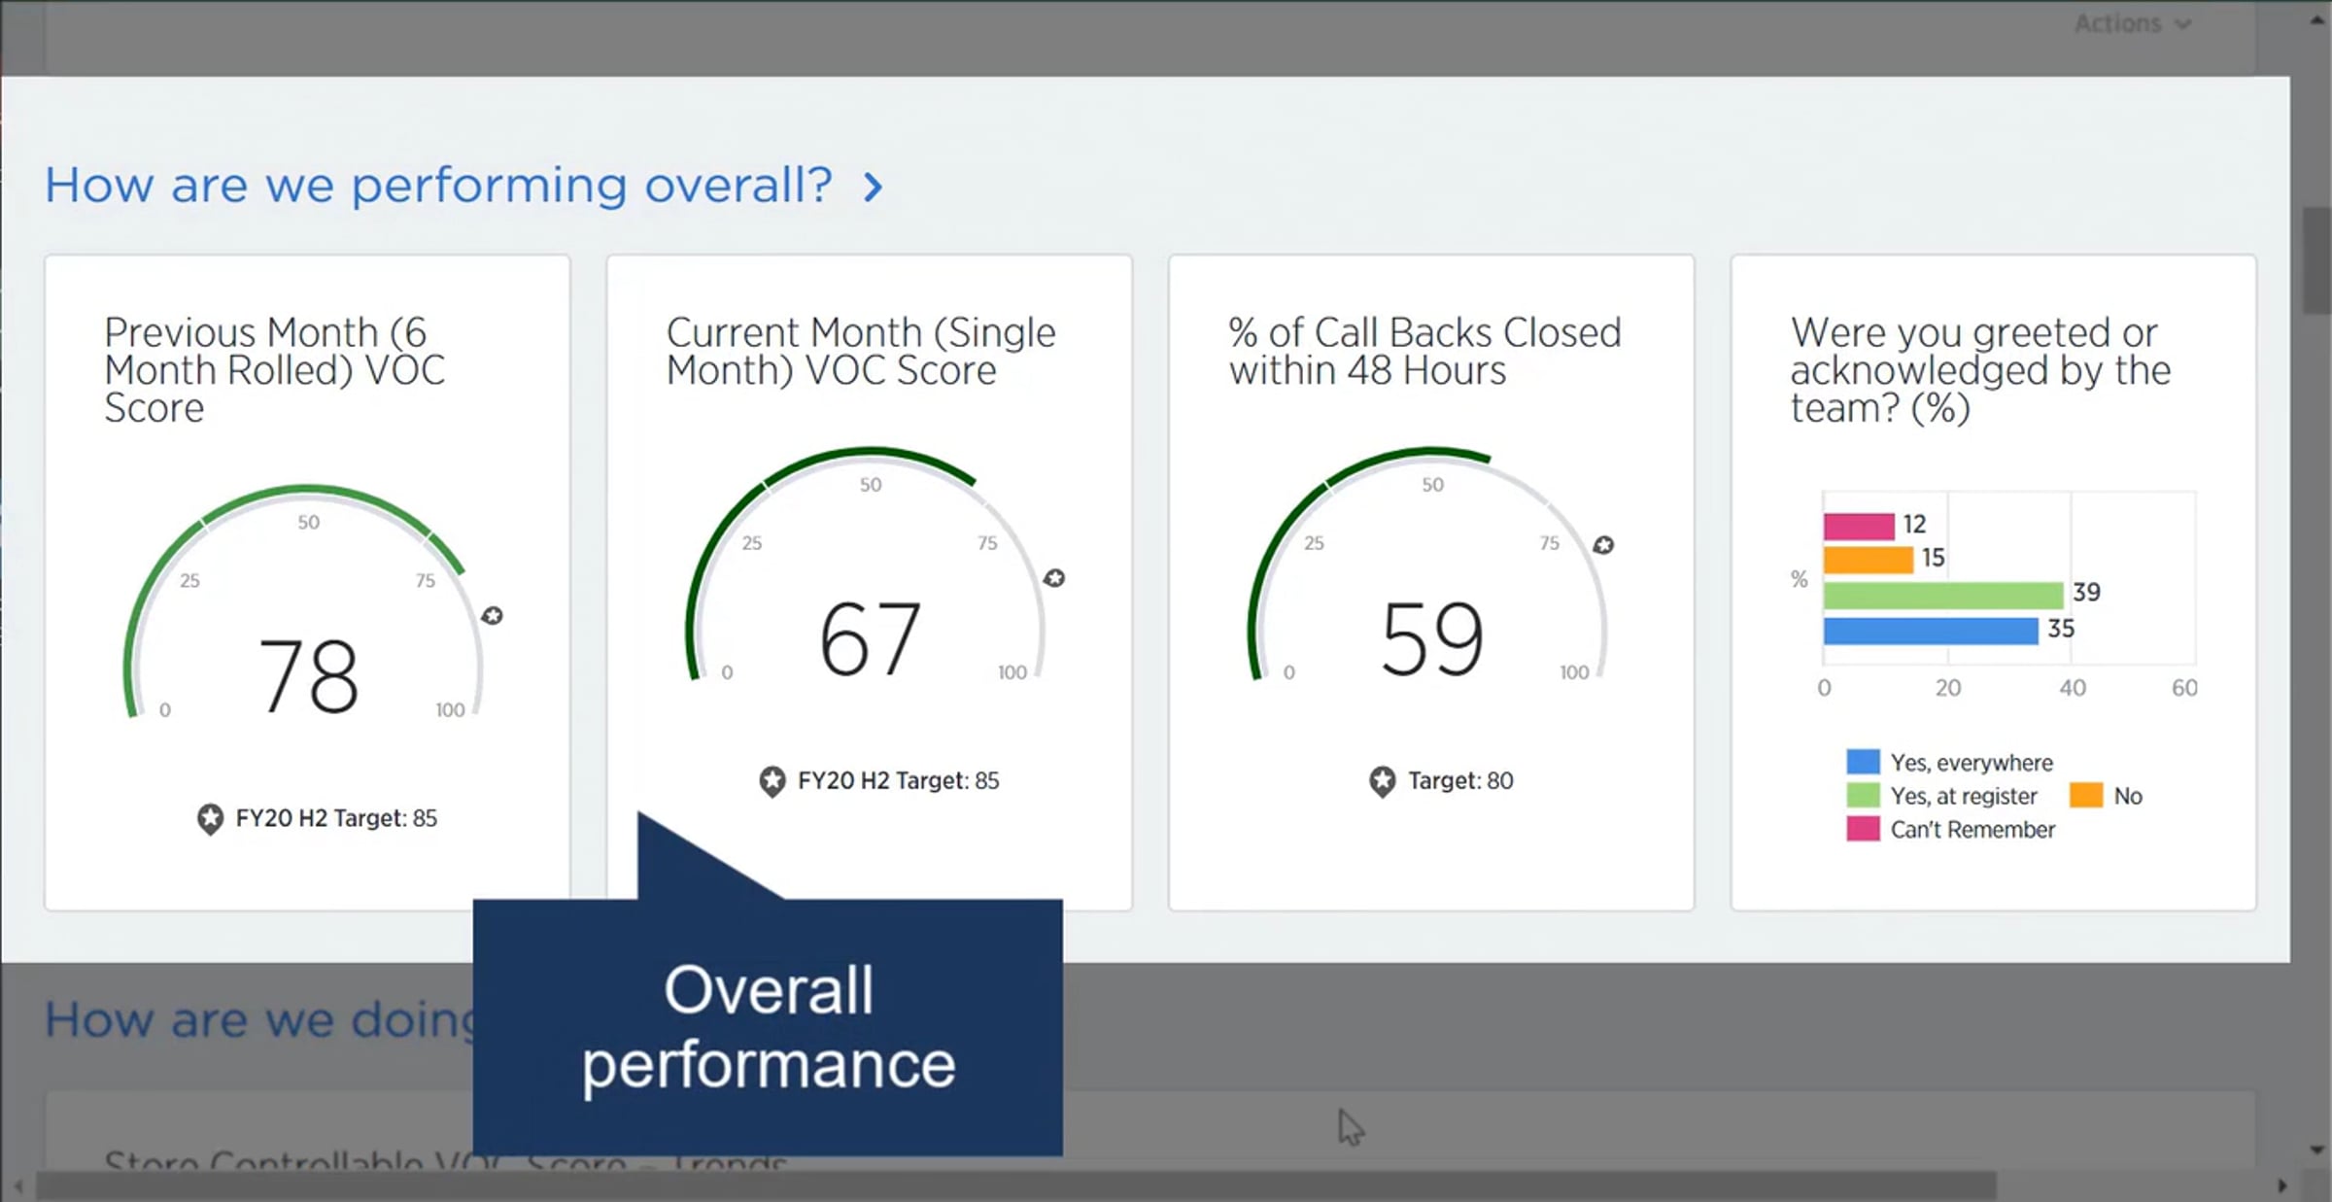Viewport: 2332px width, 1202px height.
Task: Open the "How are we doing" section heading
Action: tap(262, 1019)
